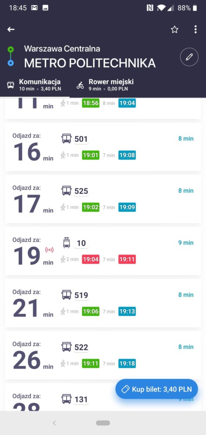Switch to the Rower miejski tab

click(x=105, y=85)
